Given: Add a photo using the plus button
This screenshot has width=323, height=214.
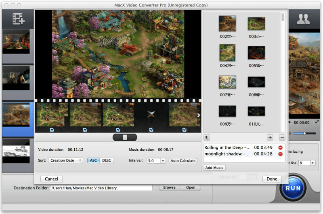Looking at the screenshot, I should coord(270,137).
